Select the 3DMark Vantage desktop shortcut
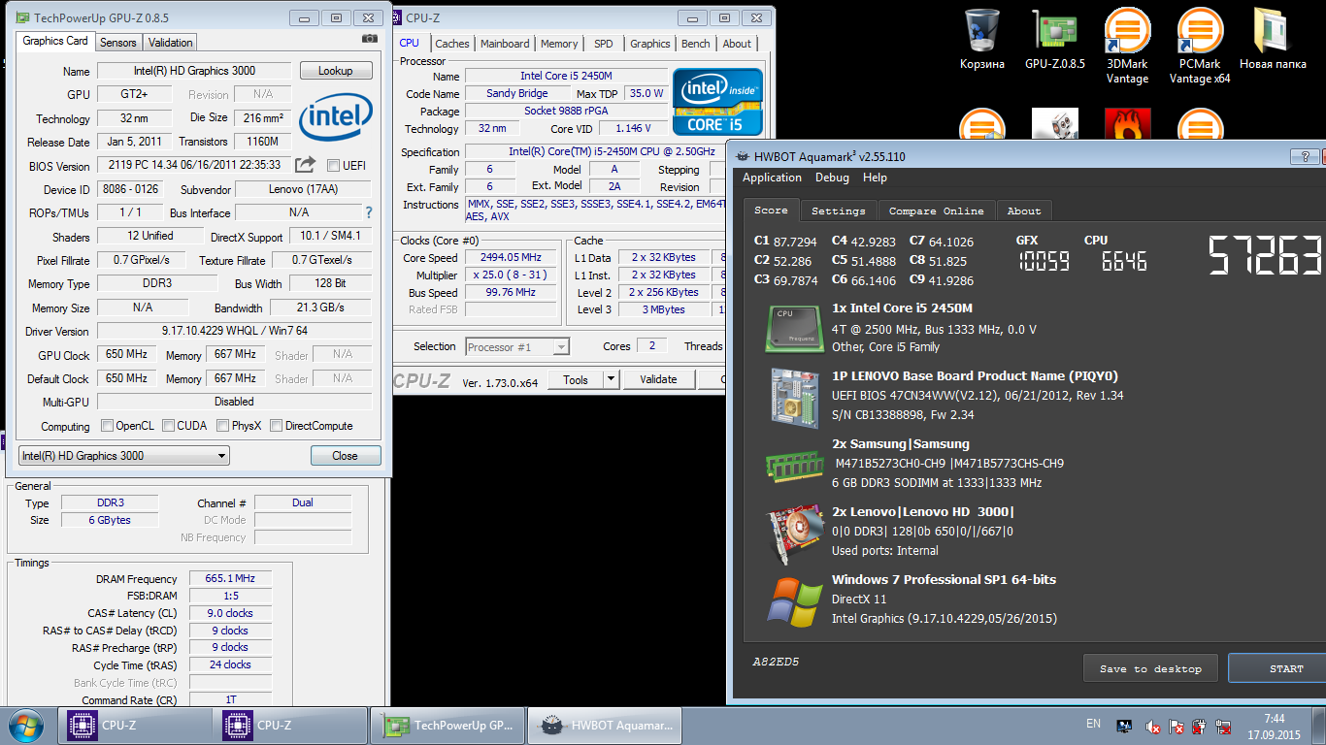 click(1127, 47)
